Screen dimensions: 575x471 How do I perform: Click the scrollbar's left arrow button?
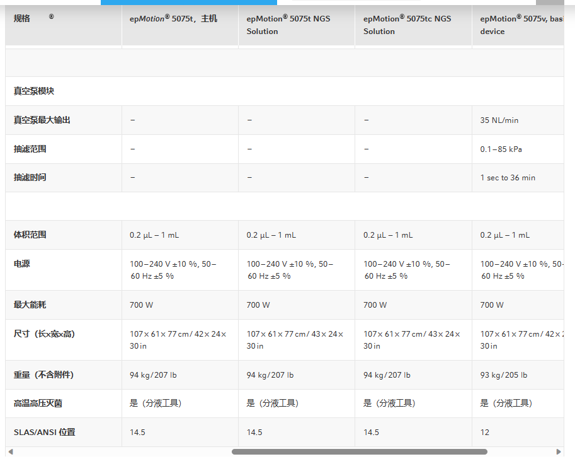(x=10, y=451)
